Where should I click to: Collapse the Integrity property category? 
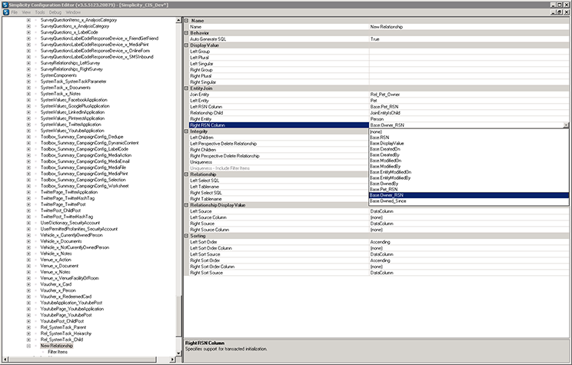(186, 131)
